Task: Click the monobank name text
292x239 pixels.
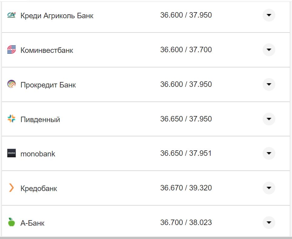Action: (x=38, y=154)
